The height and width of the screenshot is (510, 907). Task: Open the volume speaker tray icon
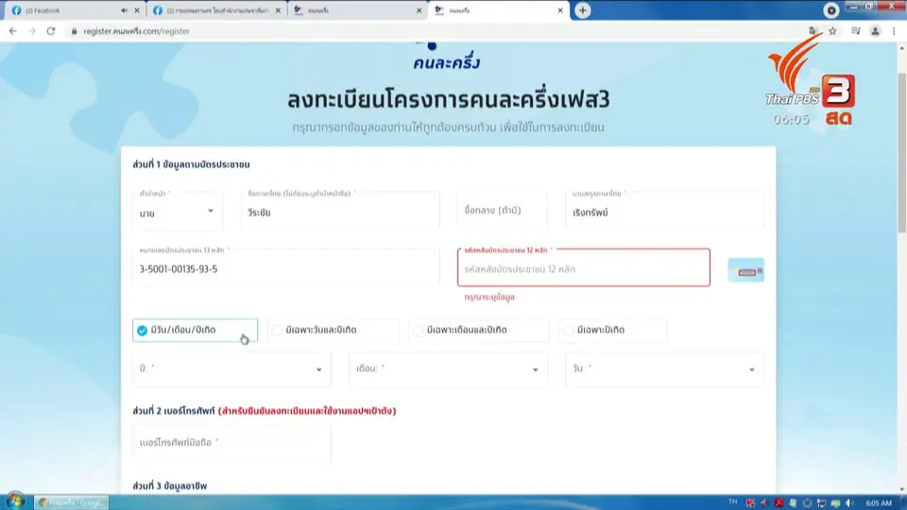pos(849,502)
